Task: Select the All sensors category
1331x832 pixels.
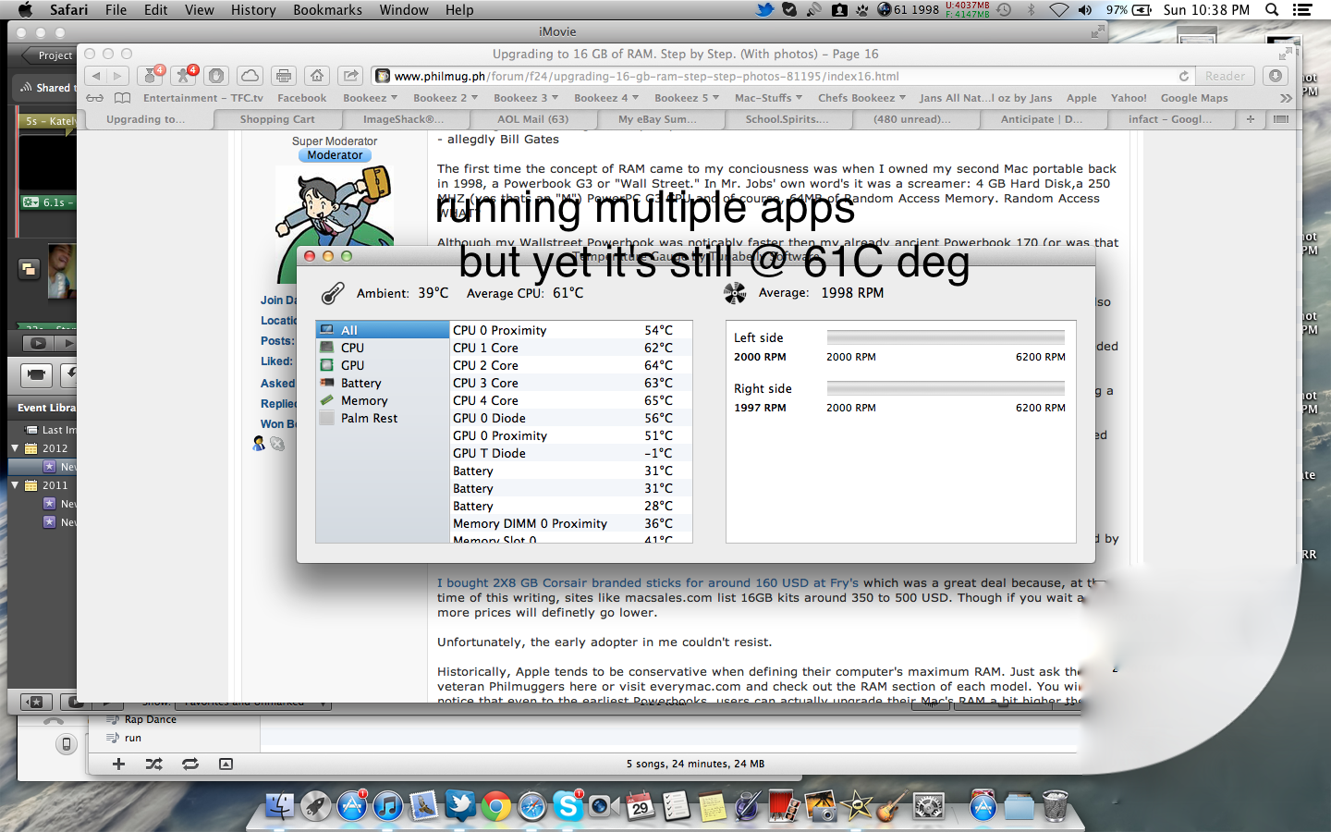Action: (382, 330)
